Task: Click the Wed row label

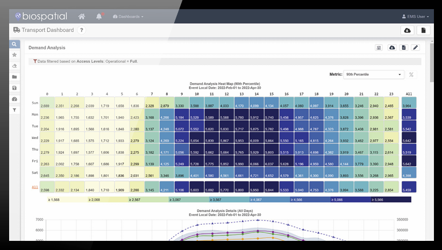Action: (x=35, y=138)
